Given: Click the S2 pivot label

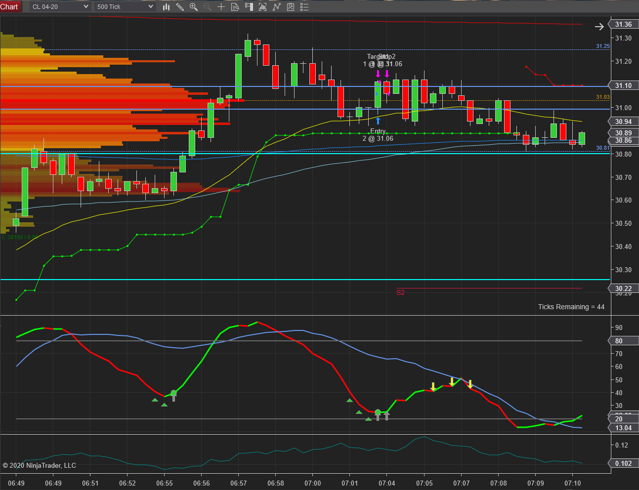Looking at the screenshot, I should (400, 292).
